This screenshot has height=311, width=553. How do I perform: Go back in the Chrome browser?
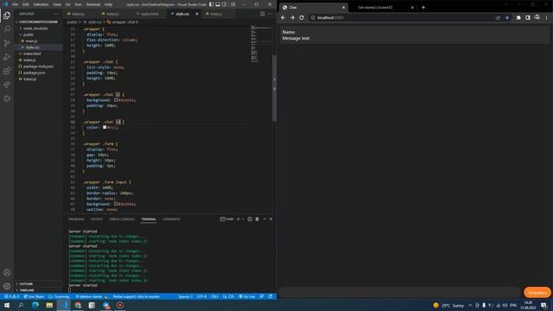click(283, 17)
